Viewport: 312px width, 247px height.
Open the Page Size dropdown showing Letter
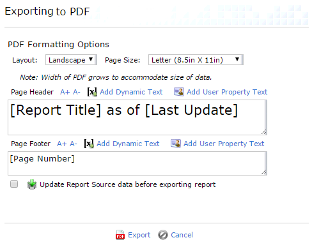tap(196, 60)
